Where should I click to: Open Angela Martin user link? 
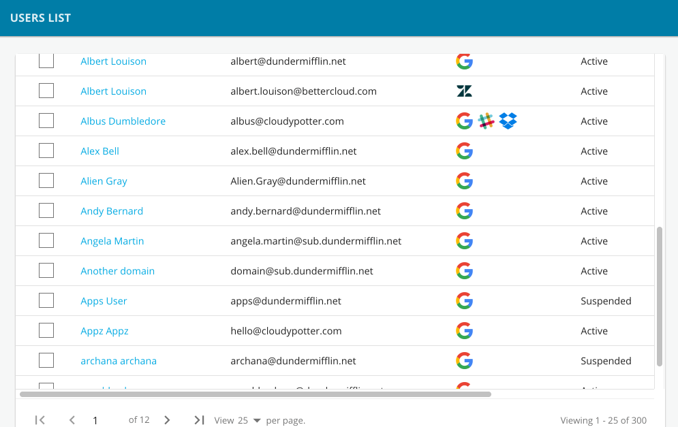click(x=112, y=240)
